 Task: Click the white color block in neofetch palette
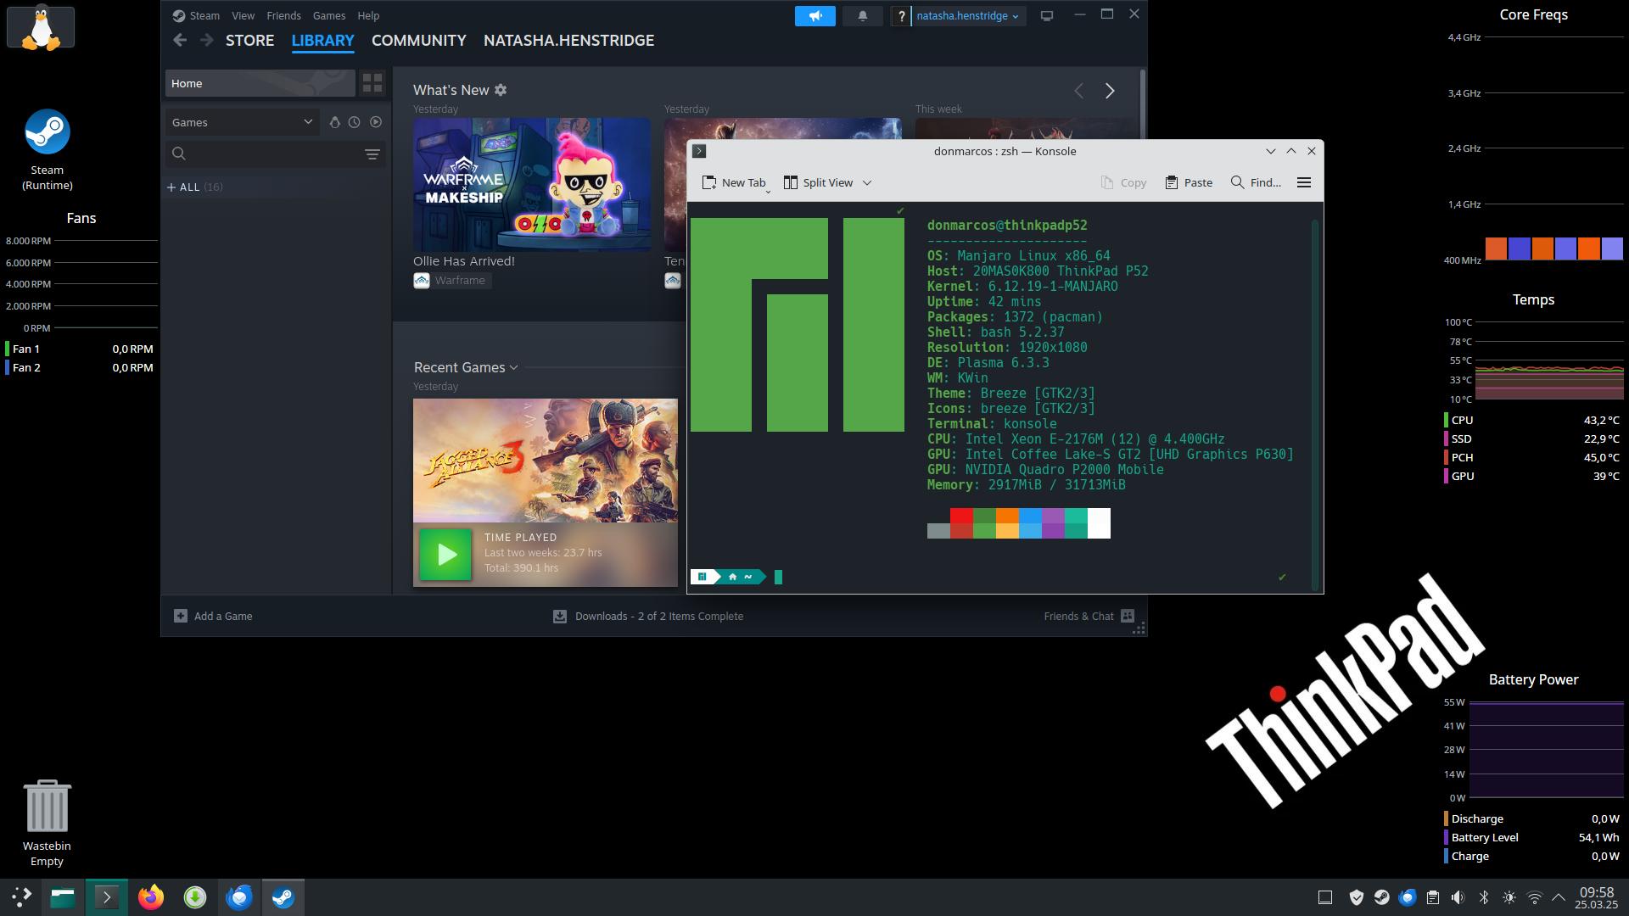(1099, 522)
